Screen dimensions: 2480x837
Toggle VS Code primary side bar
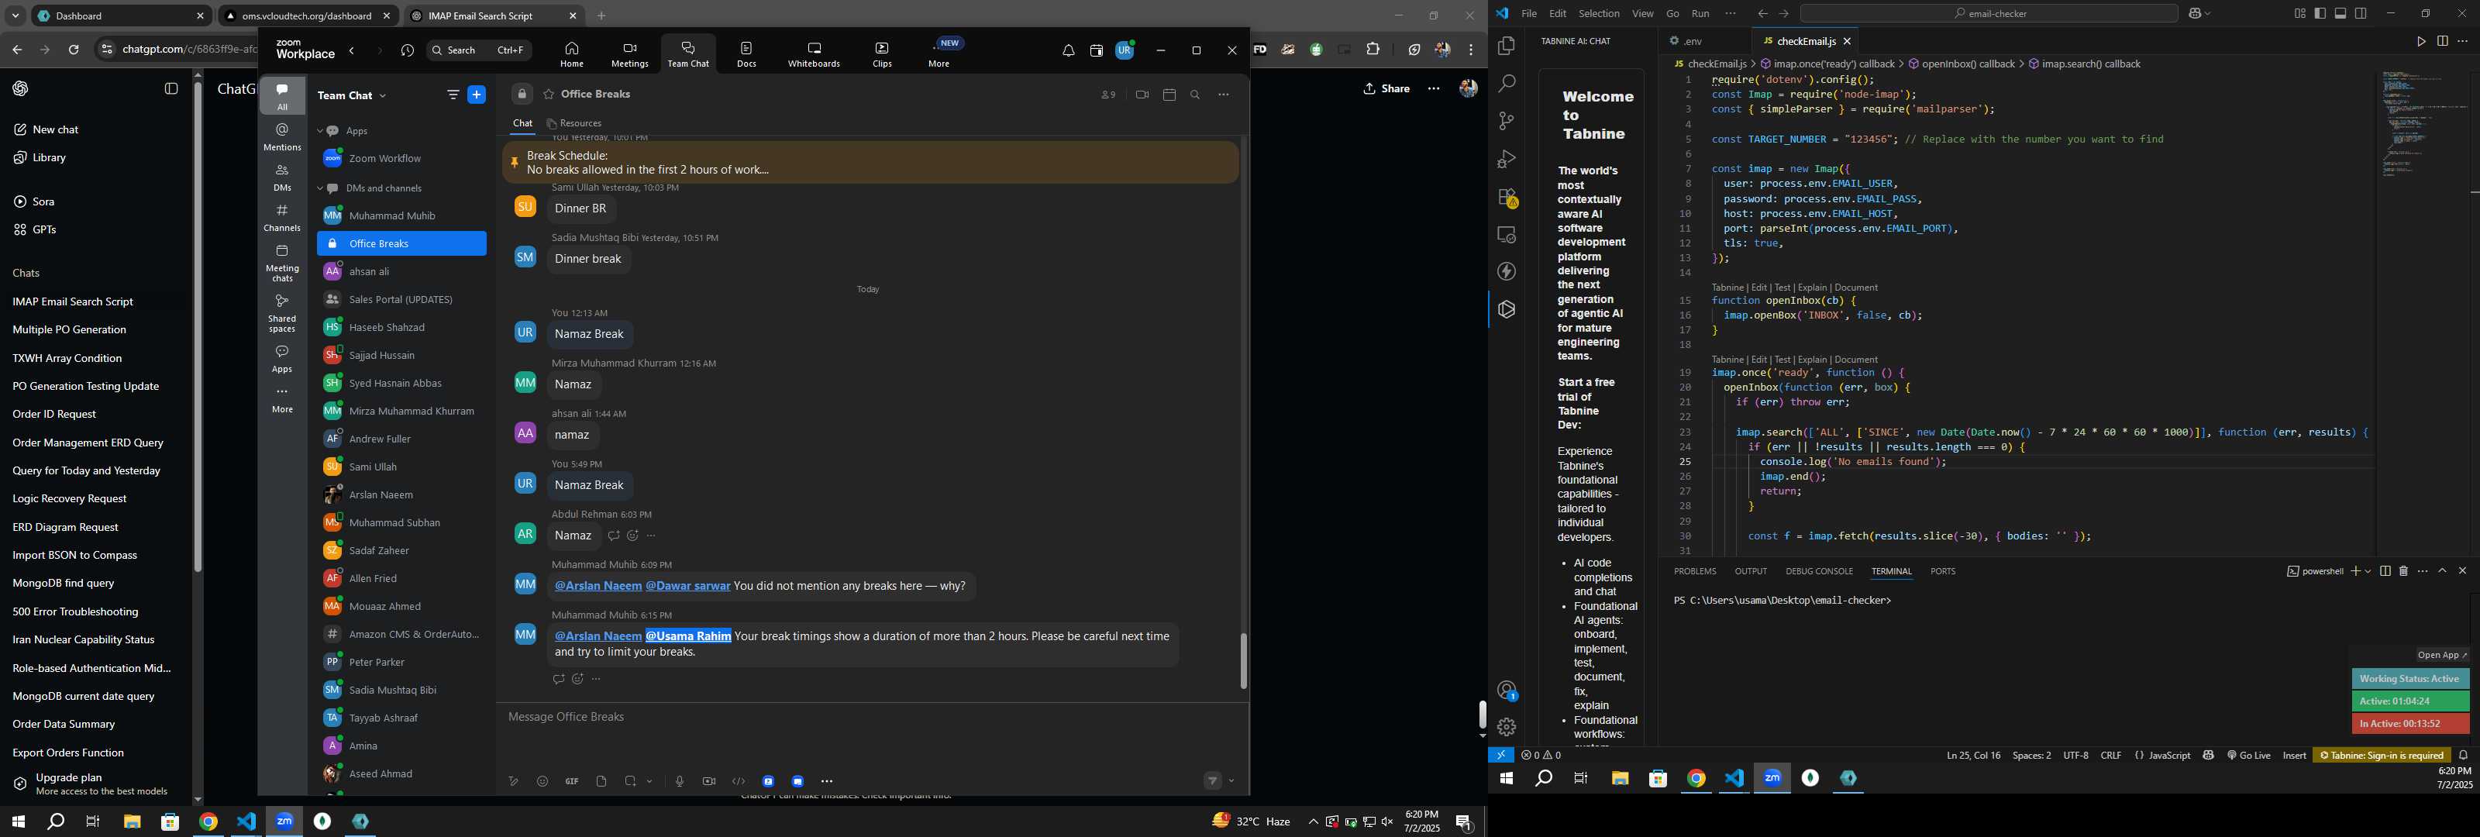point(2320,13)
